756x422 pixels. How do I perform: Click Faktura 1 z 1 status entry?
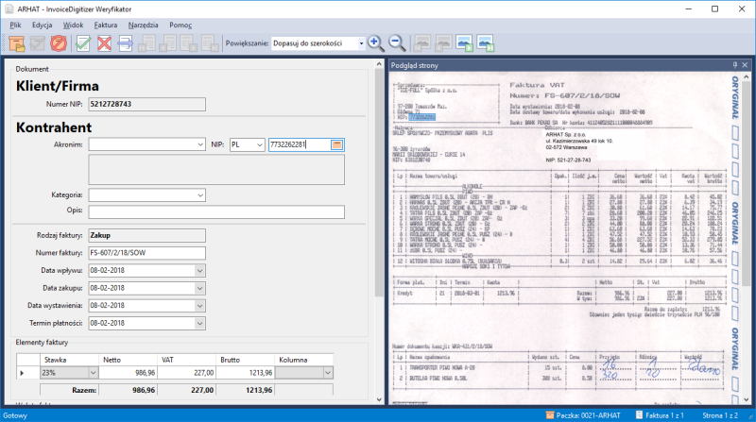660,415
